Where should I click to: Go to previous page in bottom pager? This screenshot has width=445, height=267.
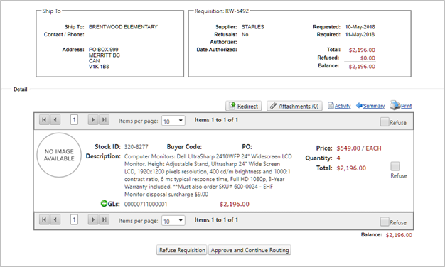55,219
